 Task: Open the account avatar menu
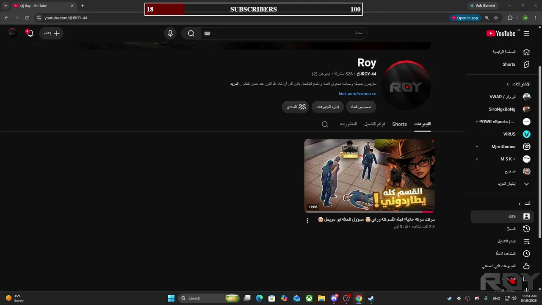coord(13,33)
